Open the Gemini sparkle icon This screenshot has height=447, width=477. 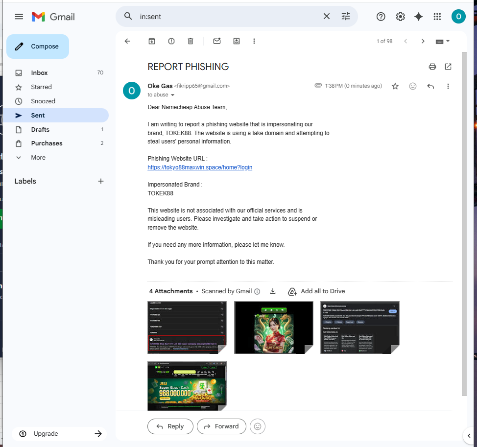click(419, 17)
